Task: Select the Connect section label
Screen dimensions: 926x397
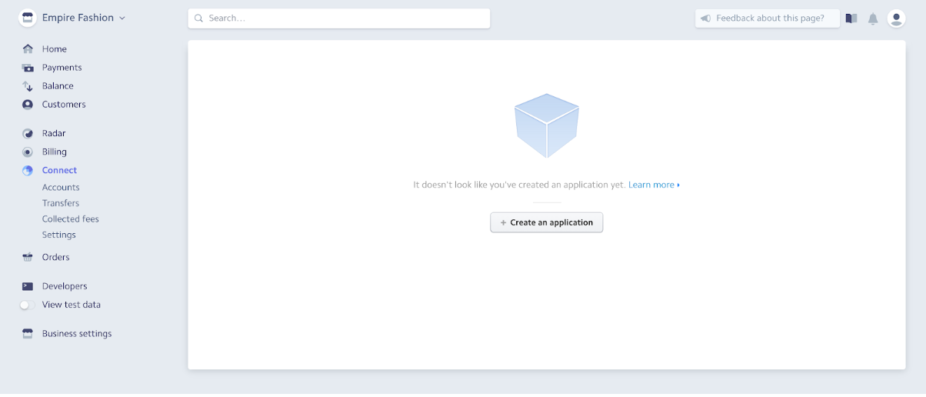Action: 60,171
